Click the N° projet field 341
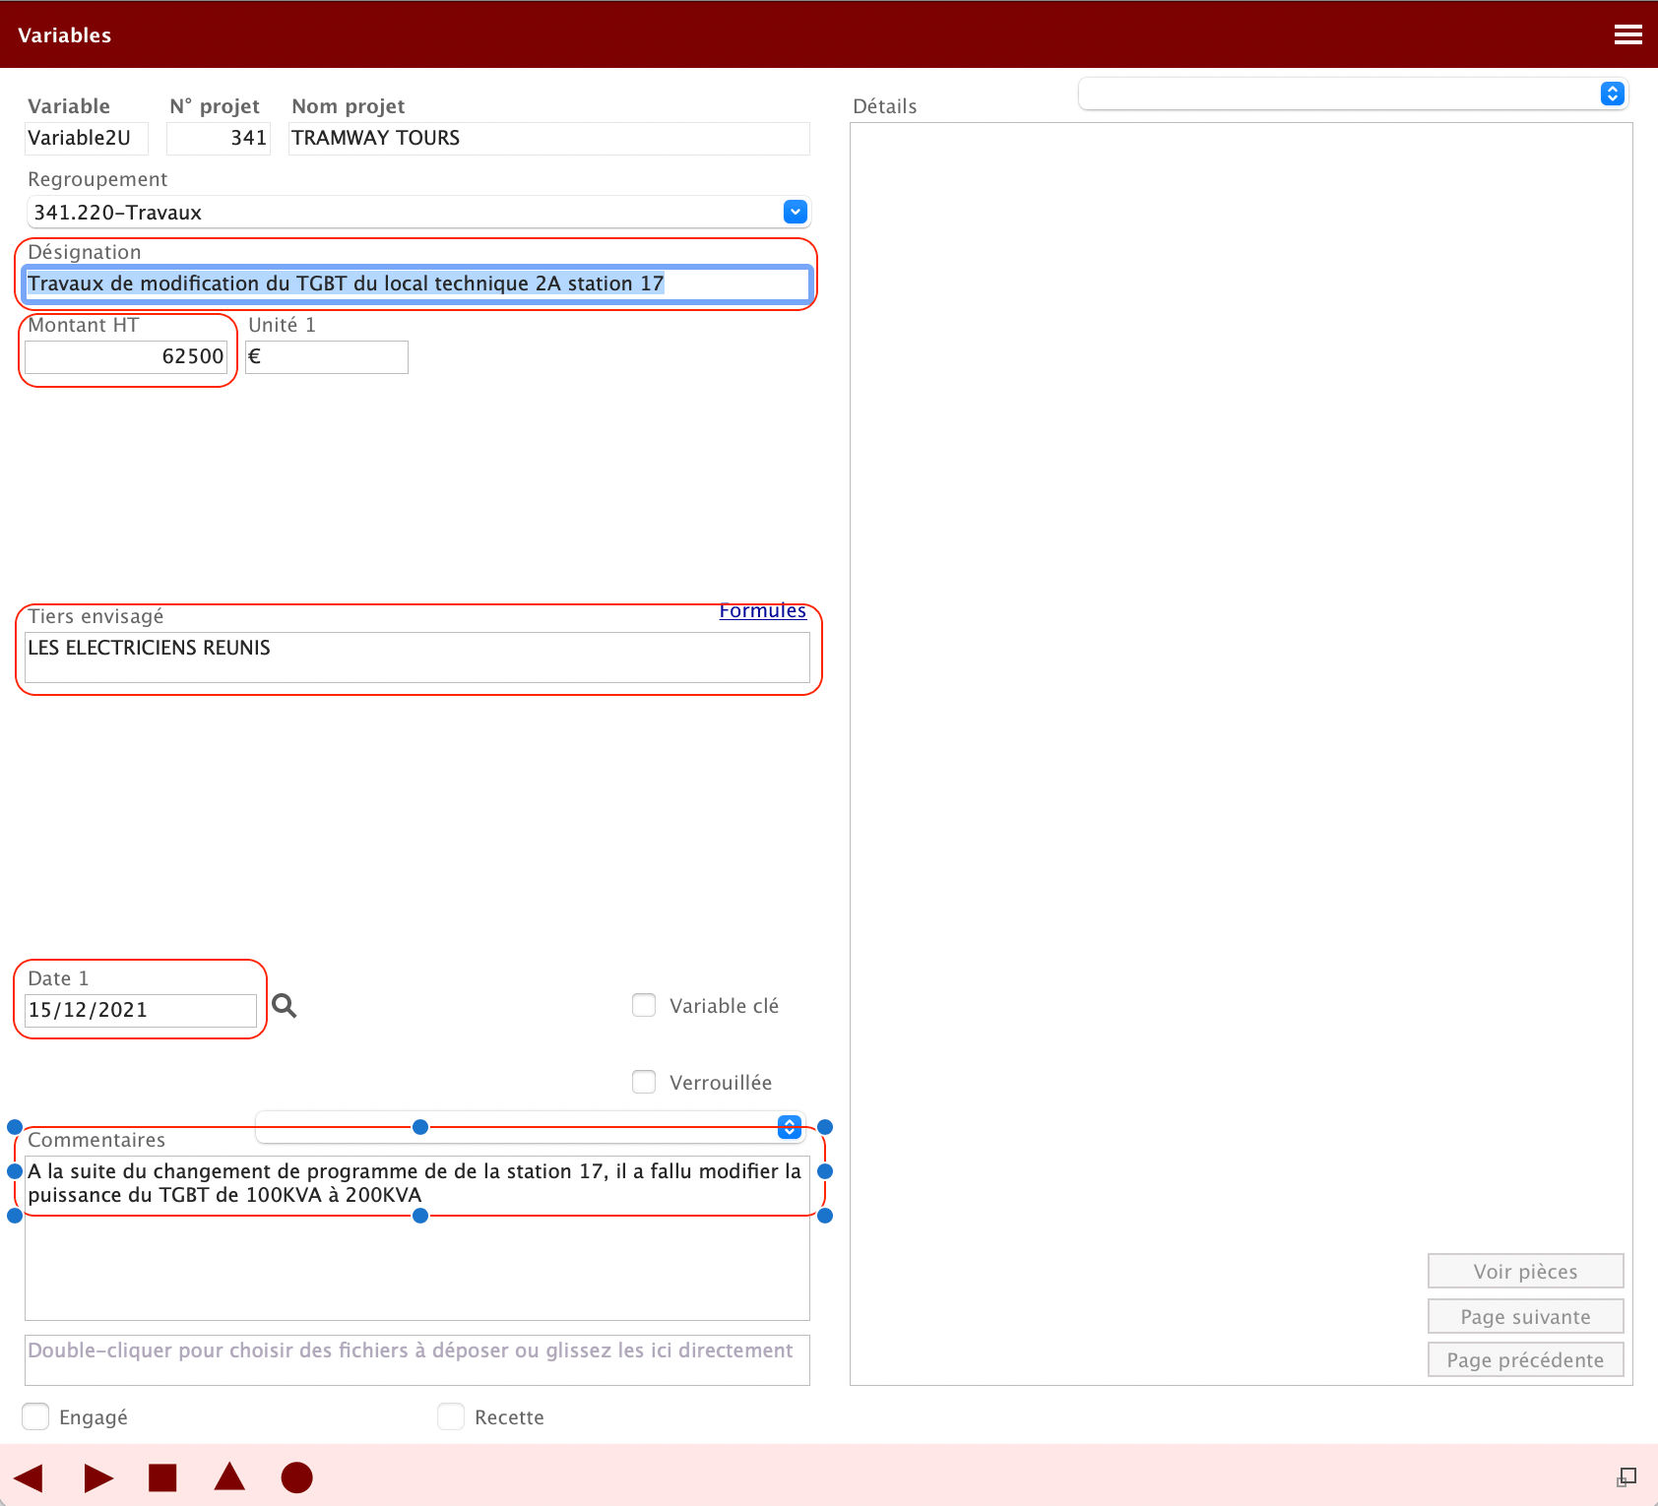The image size is (1658, 1506). (x=219, y=138)
